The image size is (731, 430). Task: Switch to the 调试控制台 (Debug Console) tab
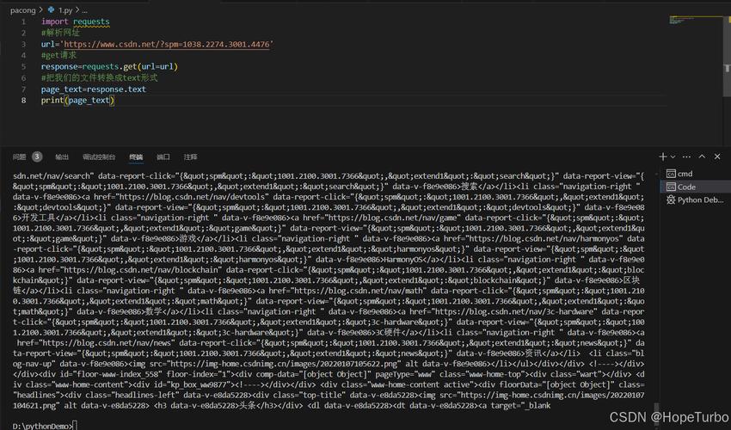[99, 157]
